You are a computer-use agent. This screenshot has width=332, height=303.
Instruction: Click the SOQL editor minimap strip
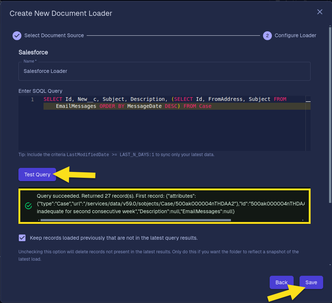[x=308, y=123]
